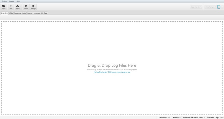Screen dimensions: 224x119
Task: Switch to the Events tab
Action: click(x=30, y=13)
